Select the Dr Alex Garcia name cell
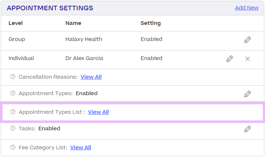This screenshot has height=157, width=265. coord(84,58)
